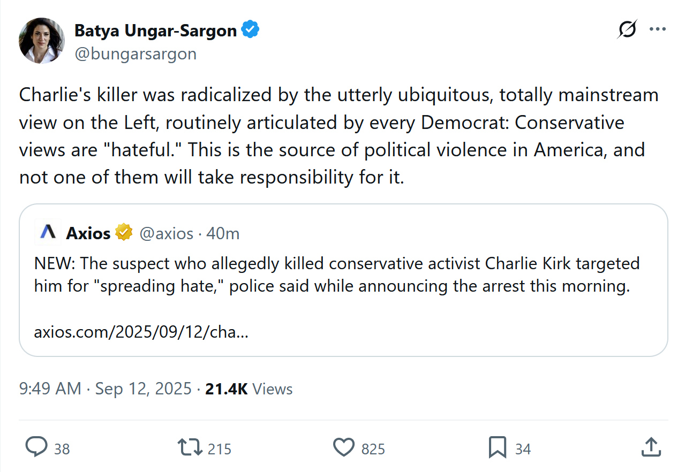Click the Axios logo avatar
Image resolution: width=685 pixels, height=472 pixels.
coord(48,233)
